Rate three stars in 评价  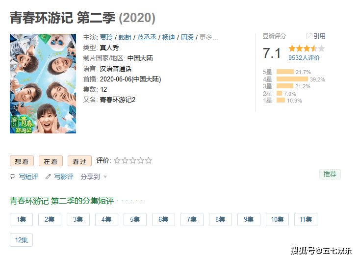(133, 160)
